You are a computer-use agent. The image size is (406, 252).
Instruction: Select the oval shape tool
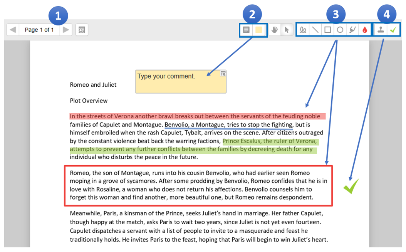[340, 30]
